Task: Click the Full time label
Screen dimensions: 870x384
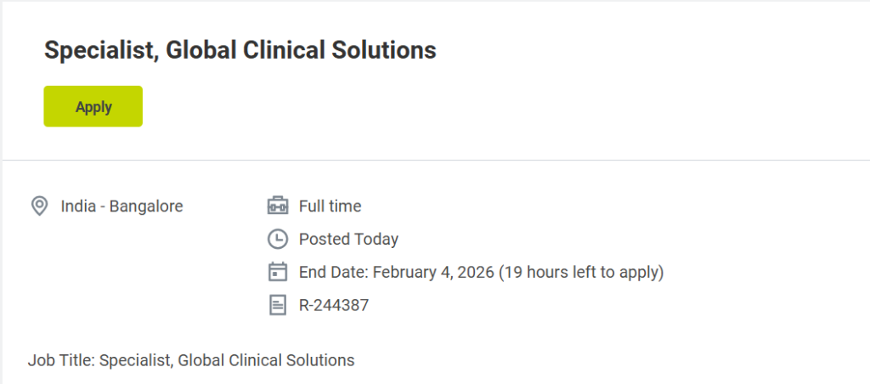Action: 330,206
